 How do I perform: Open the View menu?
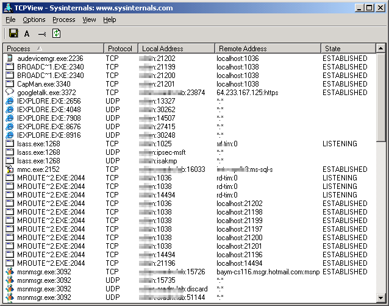coord(89,20)
